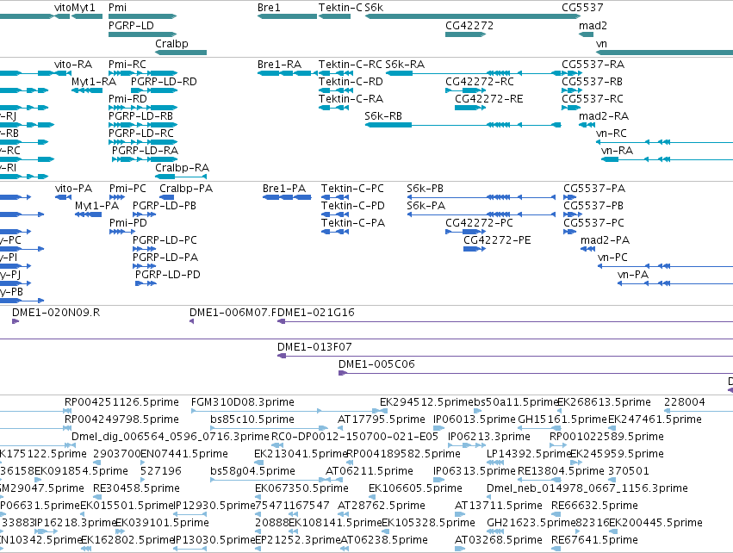Open the vn gene label

[601, 43]
